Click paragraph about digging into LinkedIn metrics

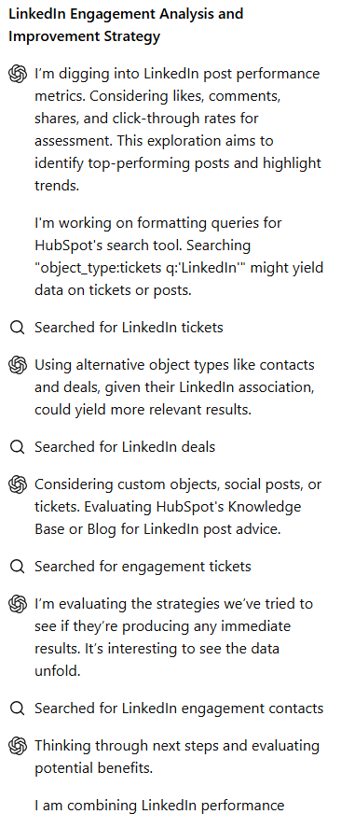tap(178, 129)
